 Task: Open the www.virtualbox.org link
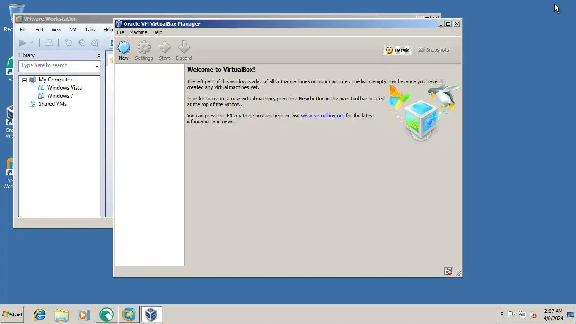tap(323, 116)
